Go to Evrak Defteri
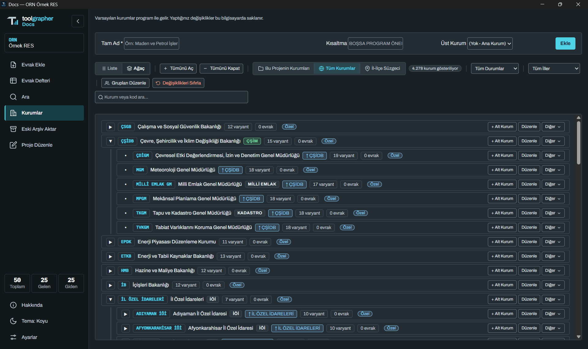Viewport: 588px width, 349px height. (x=44, y=81)
